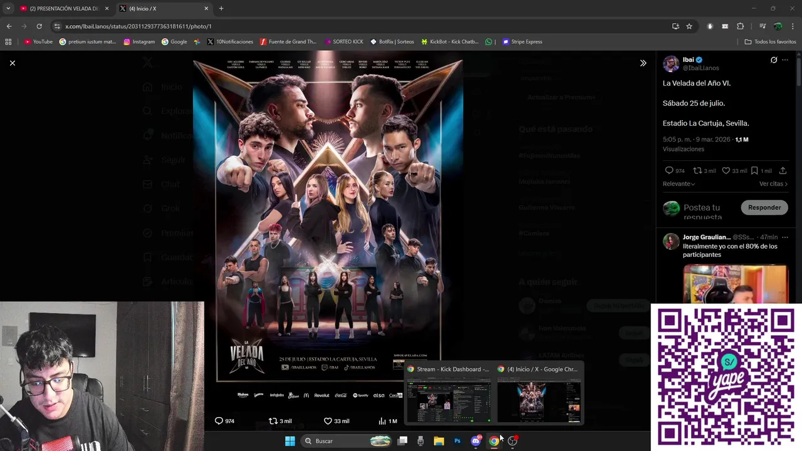Click heart icon under photo, 33 mil
The image size is (802, 451).
(336, 421)
